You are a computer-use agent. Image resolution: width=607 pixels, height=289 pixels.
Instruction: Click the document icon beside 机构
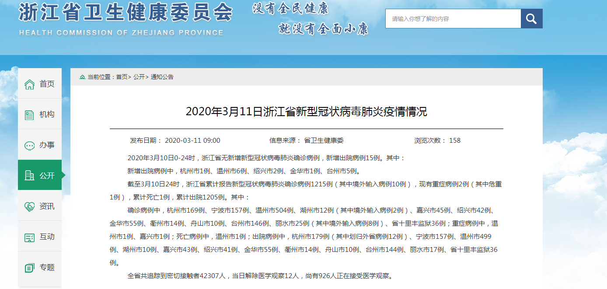point(29,115)
